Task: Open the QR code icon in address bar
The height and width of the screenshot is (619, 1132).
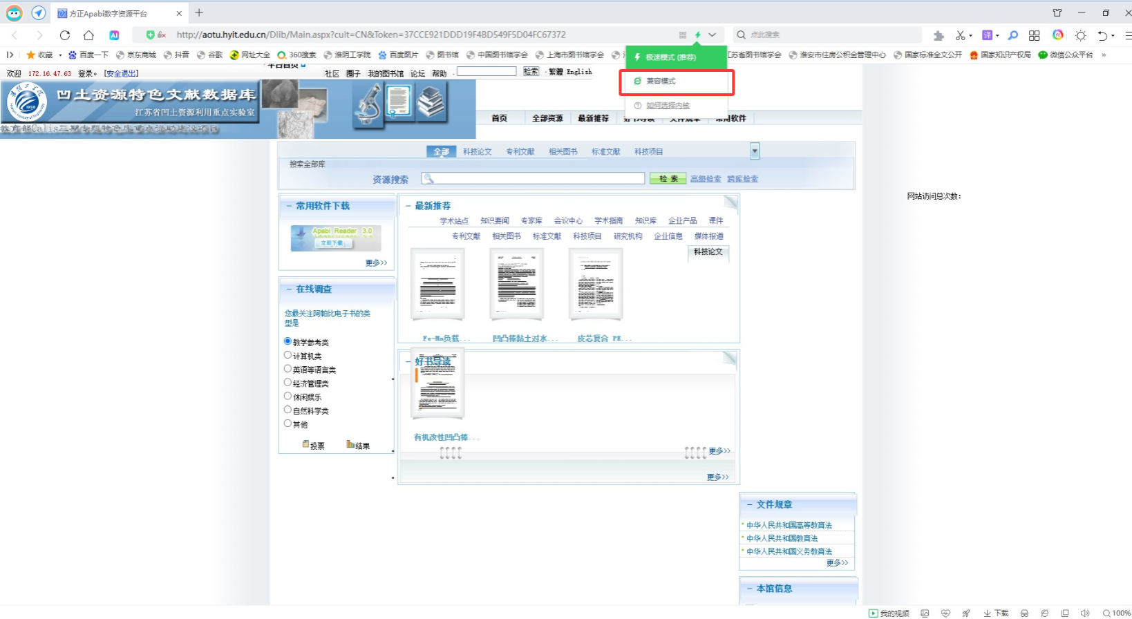Action: 682,35
